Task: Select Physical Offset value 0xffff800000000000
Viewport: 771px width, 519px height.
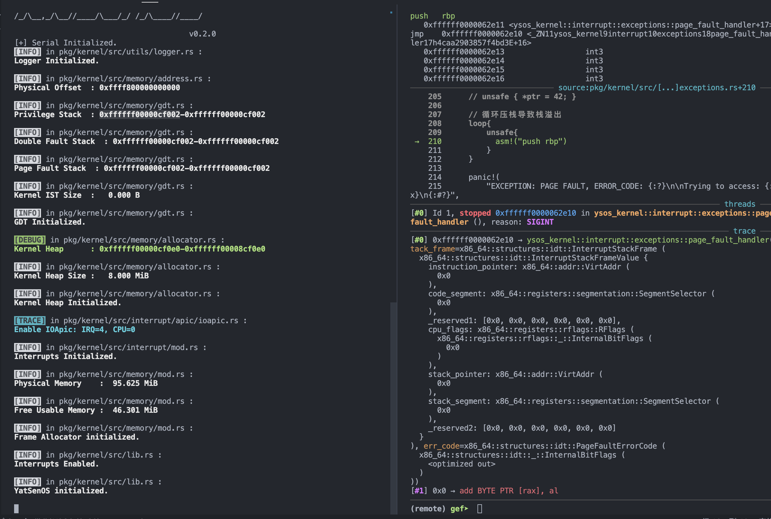Action: [139, 87]
